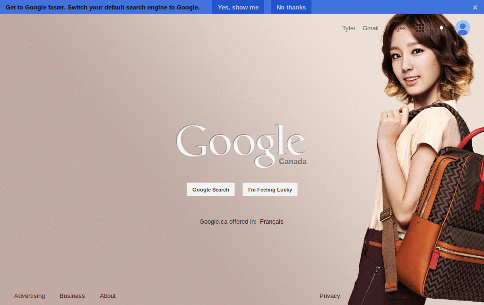This screenshot has width=484, height=305.
Task: Open the account profile avatar
Action: point(462,28)
